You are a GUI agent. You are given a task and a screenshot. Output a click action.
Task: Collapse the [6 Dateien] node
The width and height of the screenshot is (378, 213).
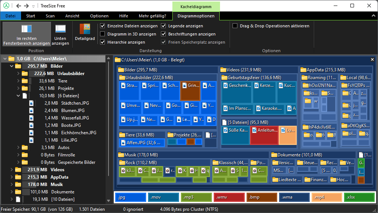click(x=18, y=96)
